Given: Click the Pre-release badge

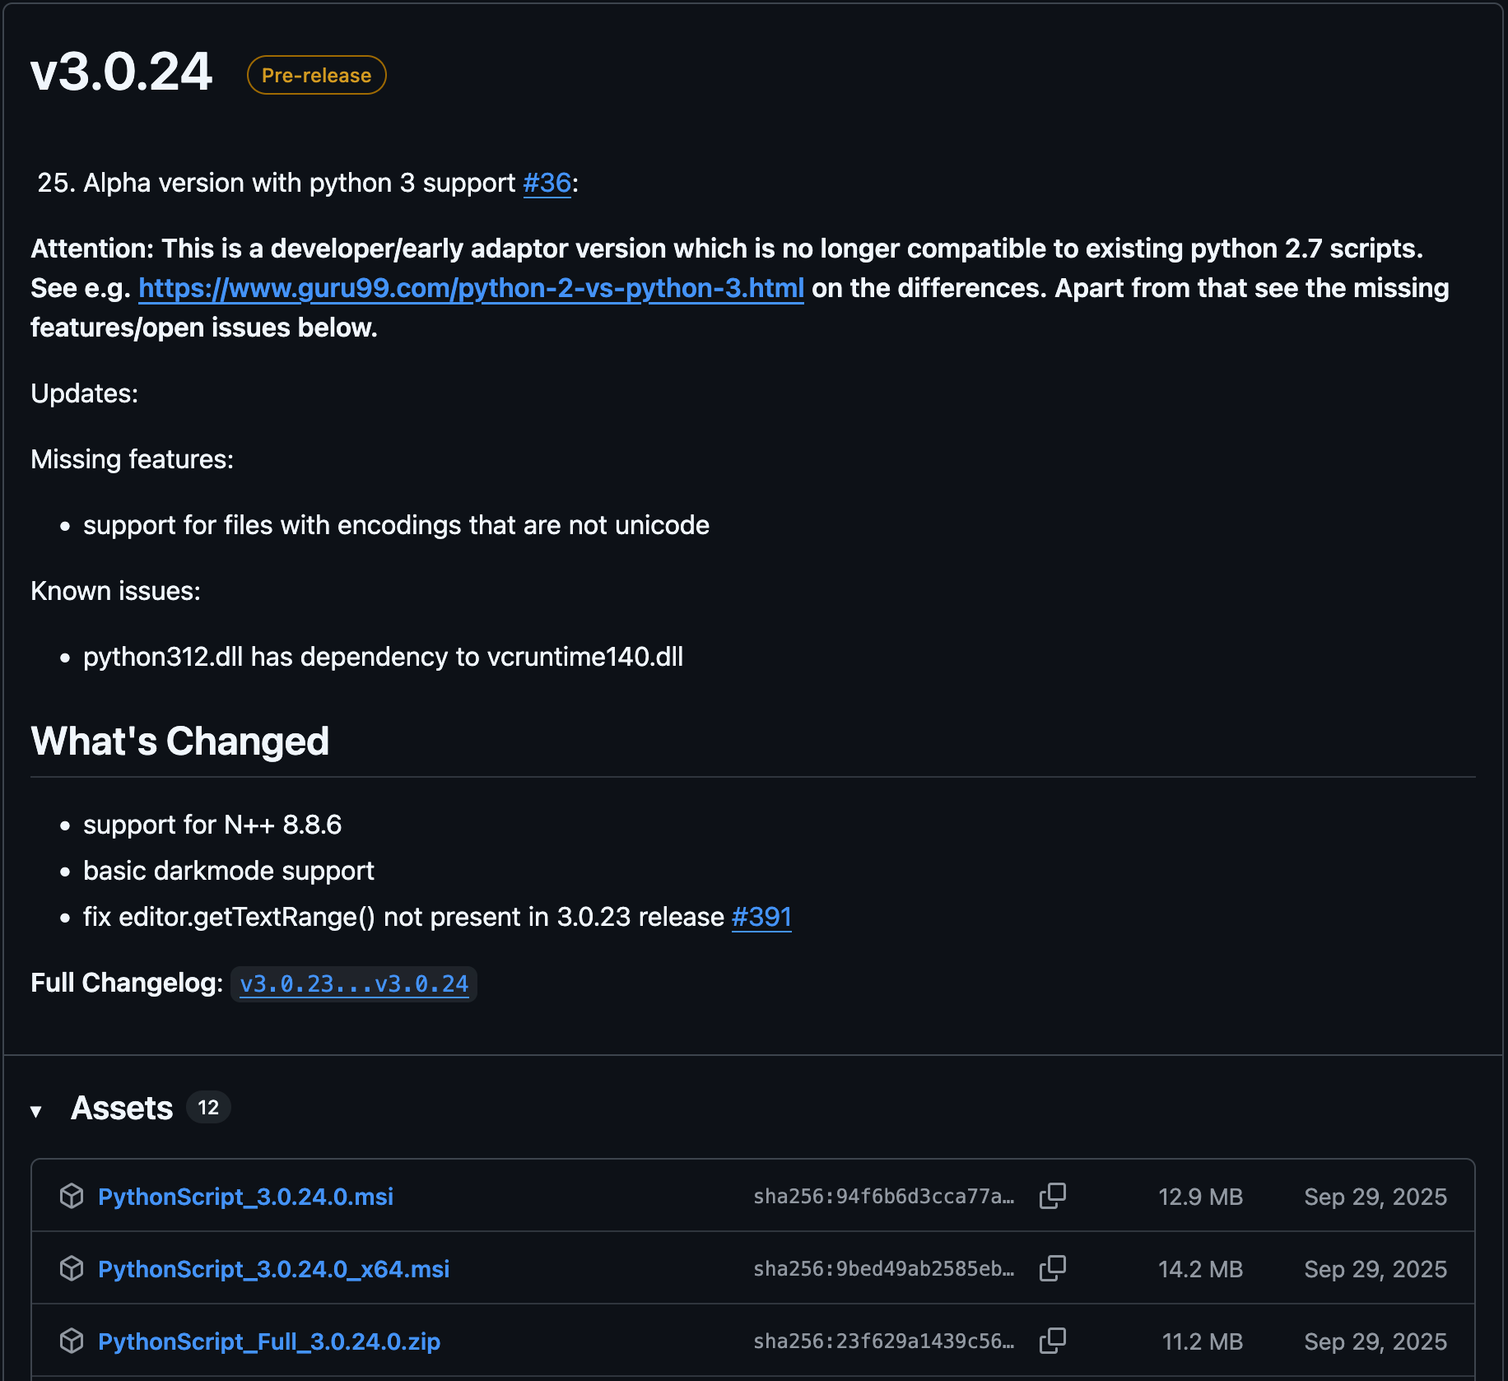Looking at the screenshot, I should click(316, 75).
